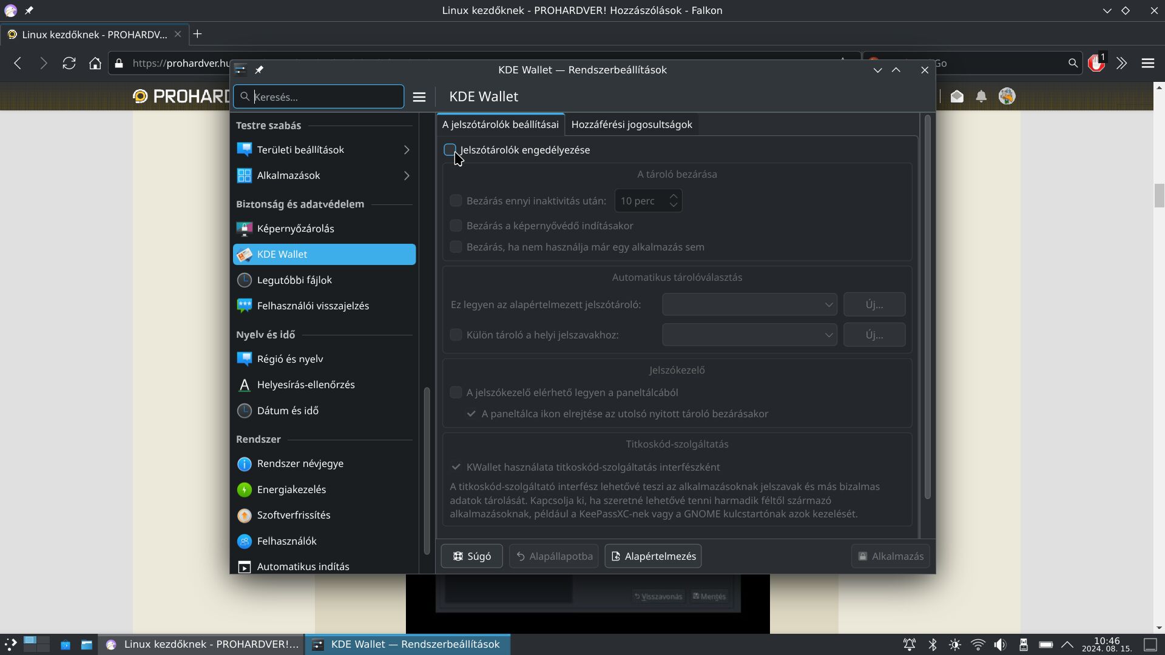Click Új... next to local passwords wallet

pos(874,335)
